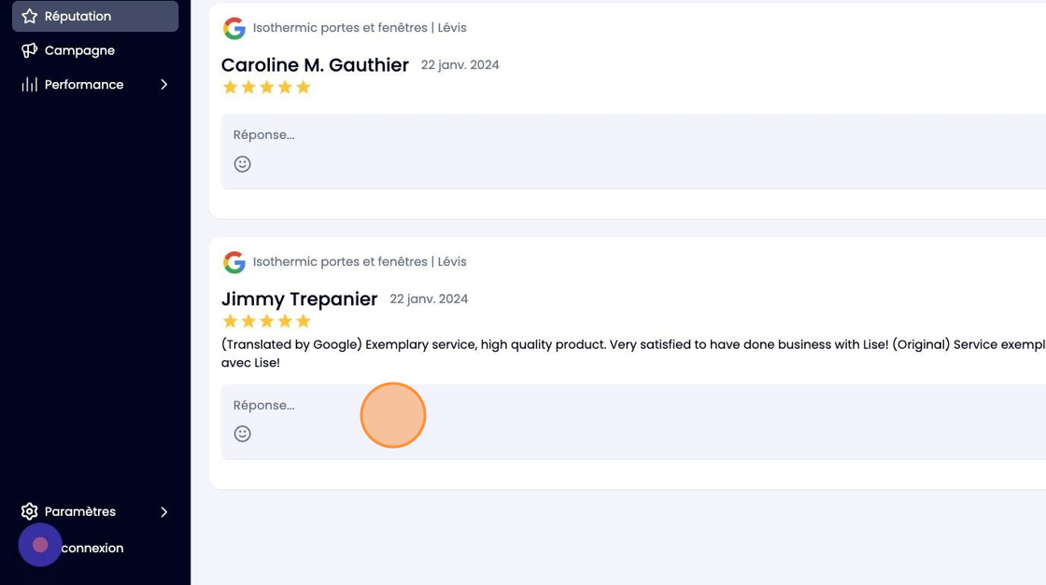Click the Performance bar chart icon
1046x585 pixels.
(29, 85)
